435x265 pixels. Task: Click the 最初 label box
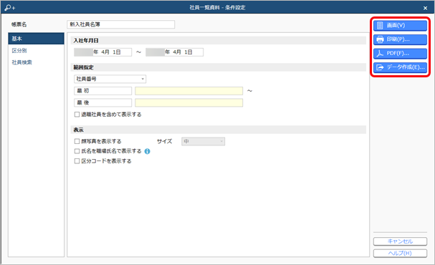click(x=102, y=91)
